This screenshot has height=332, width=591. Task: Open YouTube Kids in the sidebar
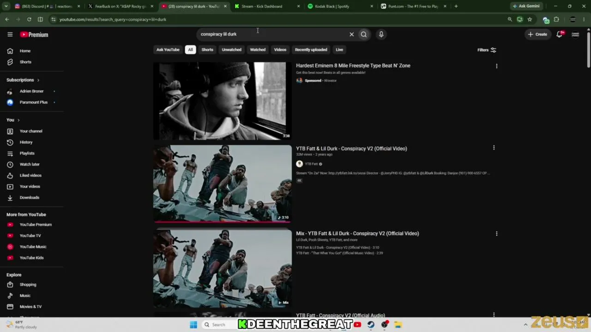point(31,258)
